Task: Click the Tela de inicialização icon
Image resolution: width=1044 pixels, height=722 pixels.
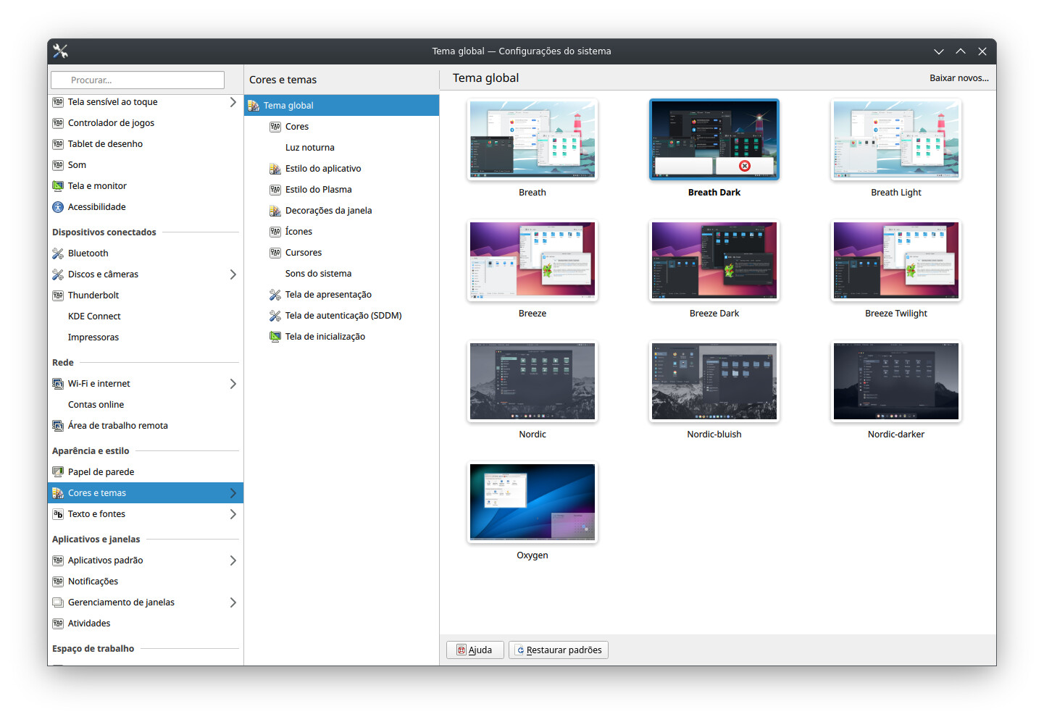Action: (275, 337)
